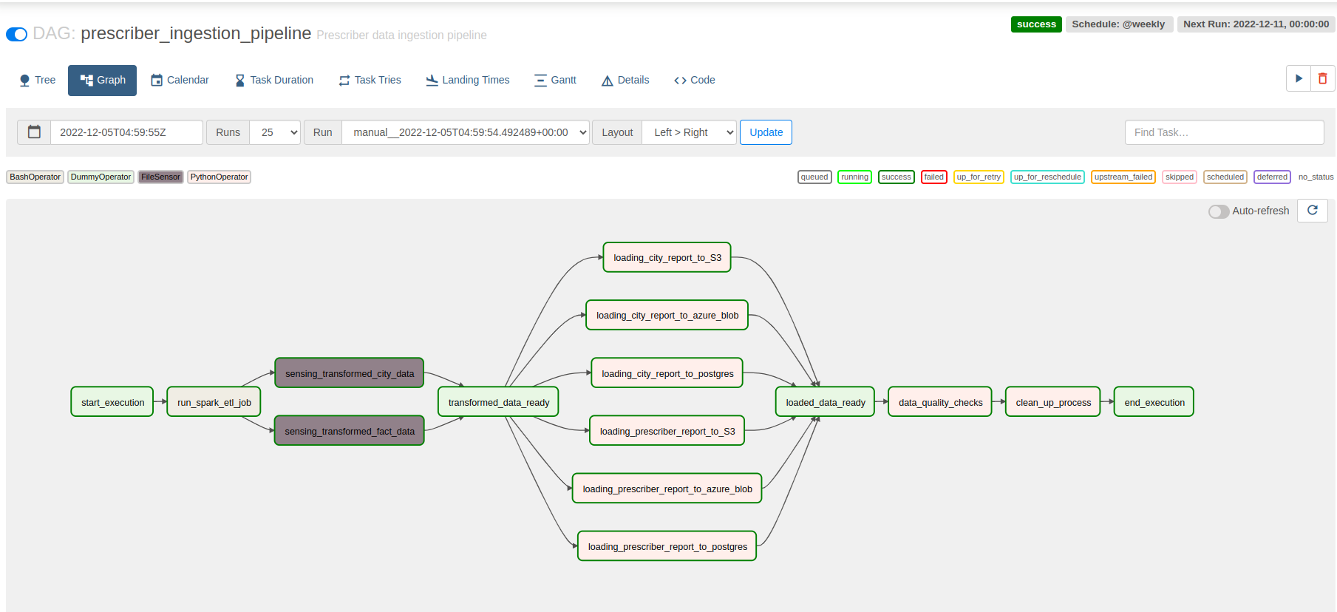The image size is (1337, 612).
Task: Click the no_status legend label
Action: pos(1316,177)
